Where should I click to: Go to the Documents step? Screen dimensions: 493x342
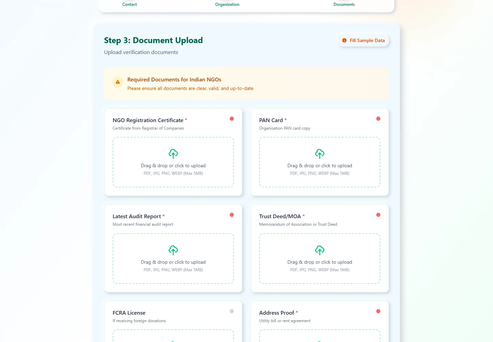[x=344, y=4]
